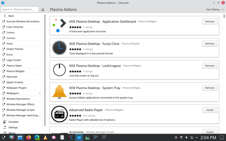Open the text document taskbar icon

(x=62, y=137)
